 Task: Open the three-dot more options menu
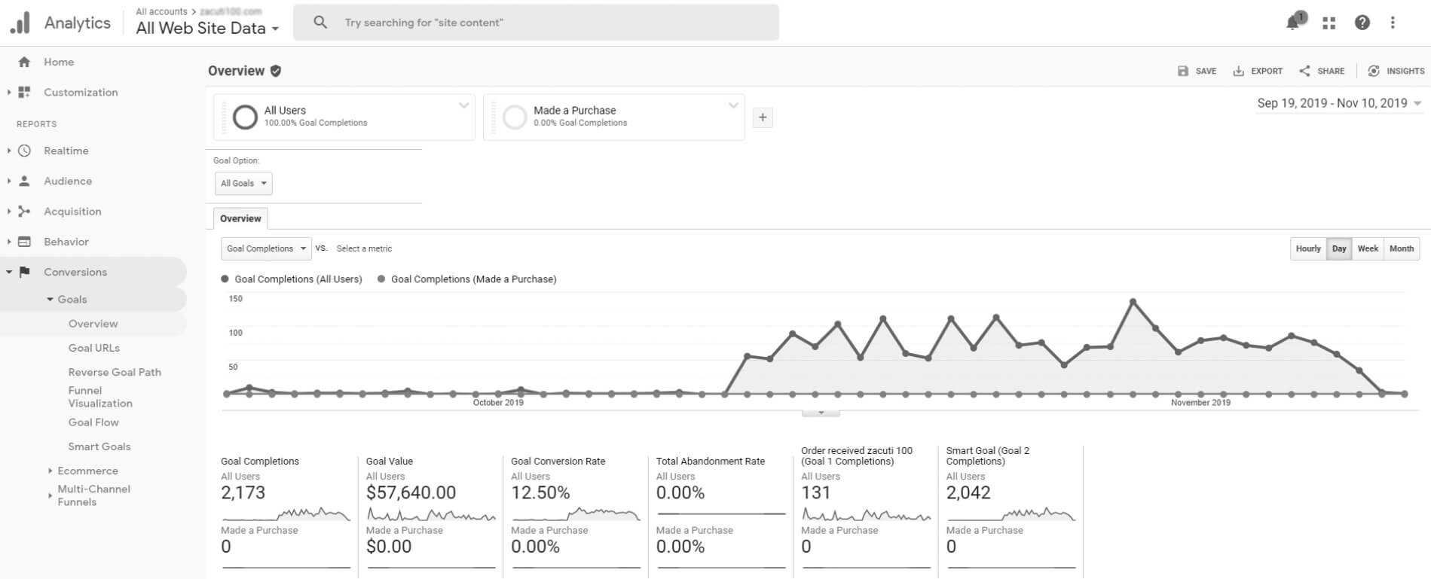click(x=1393, y=23)
